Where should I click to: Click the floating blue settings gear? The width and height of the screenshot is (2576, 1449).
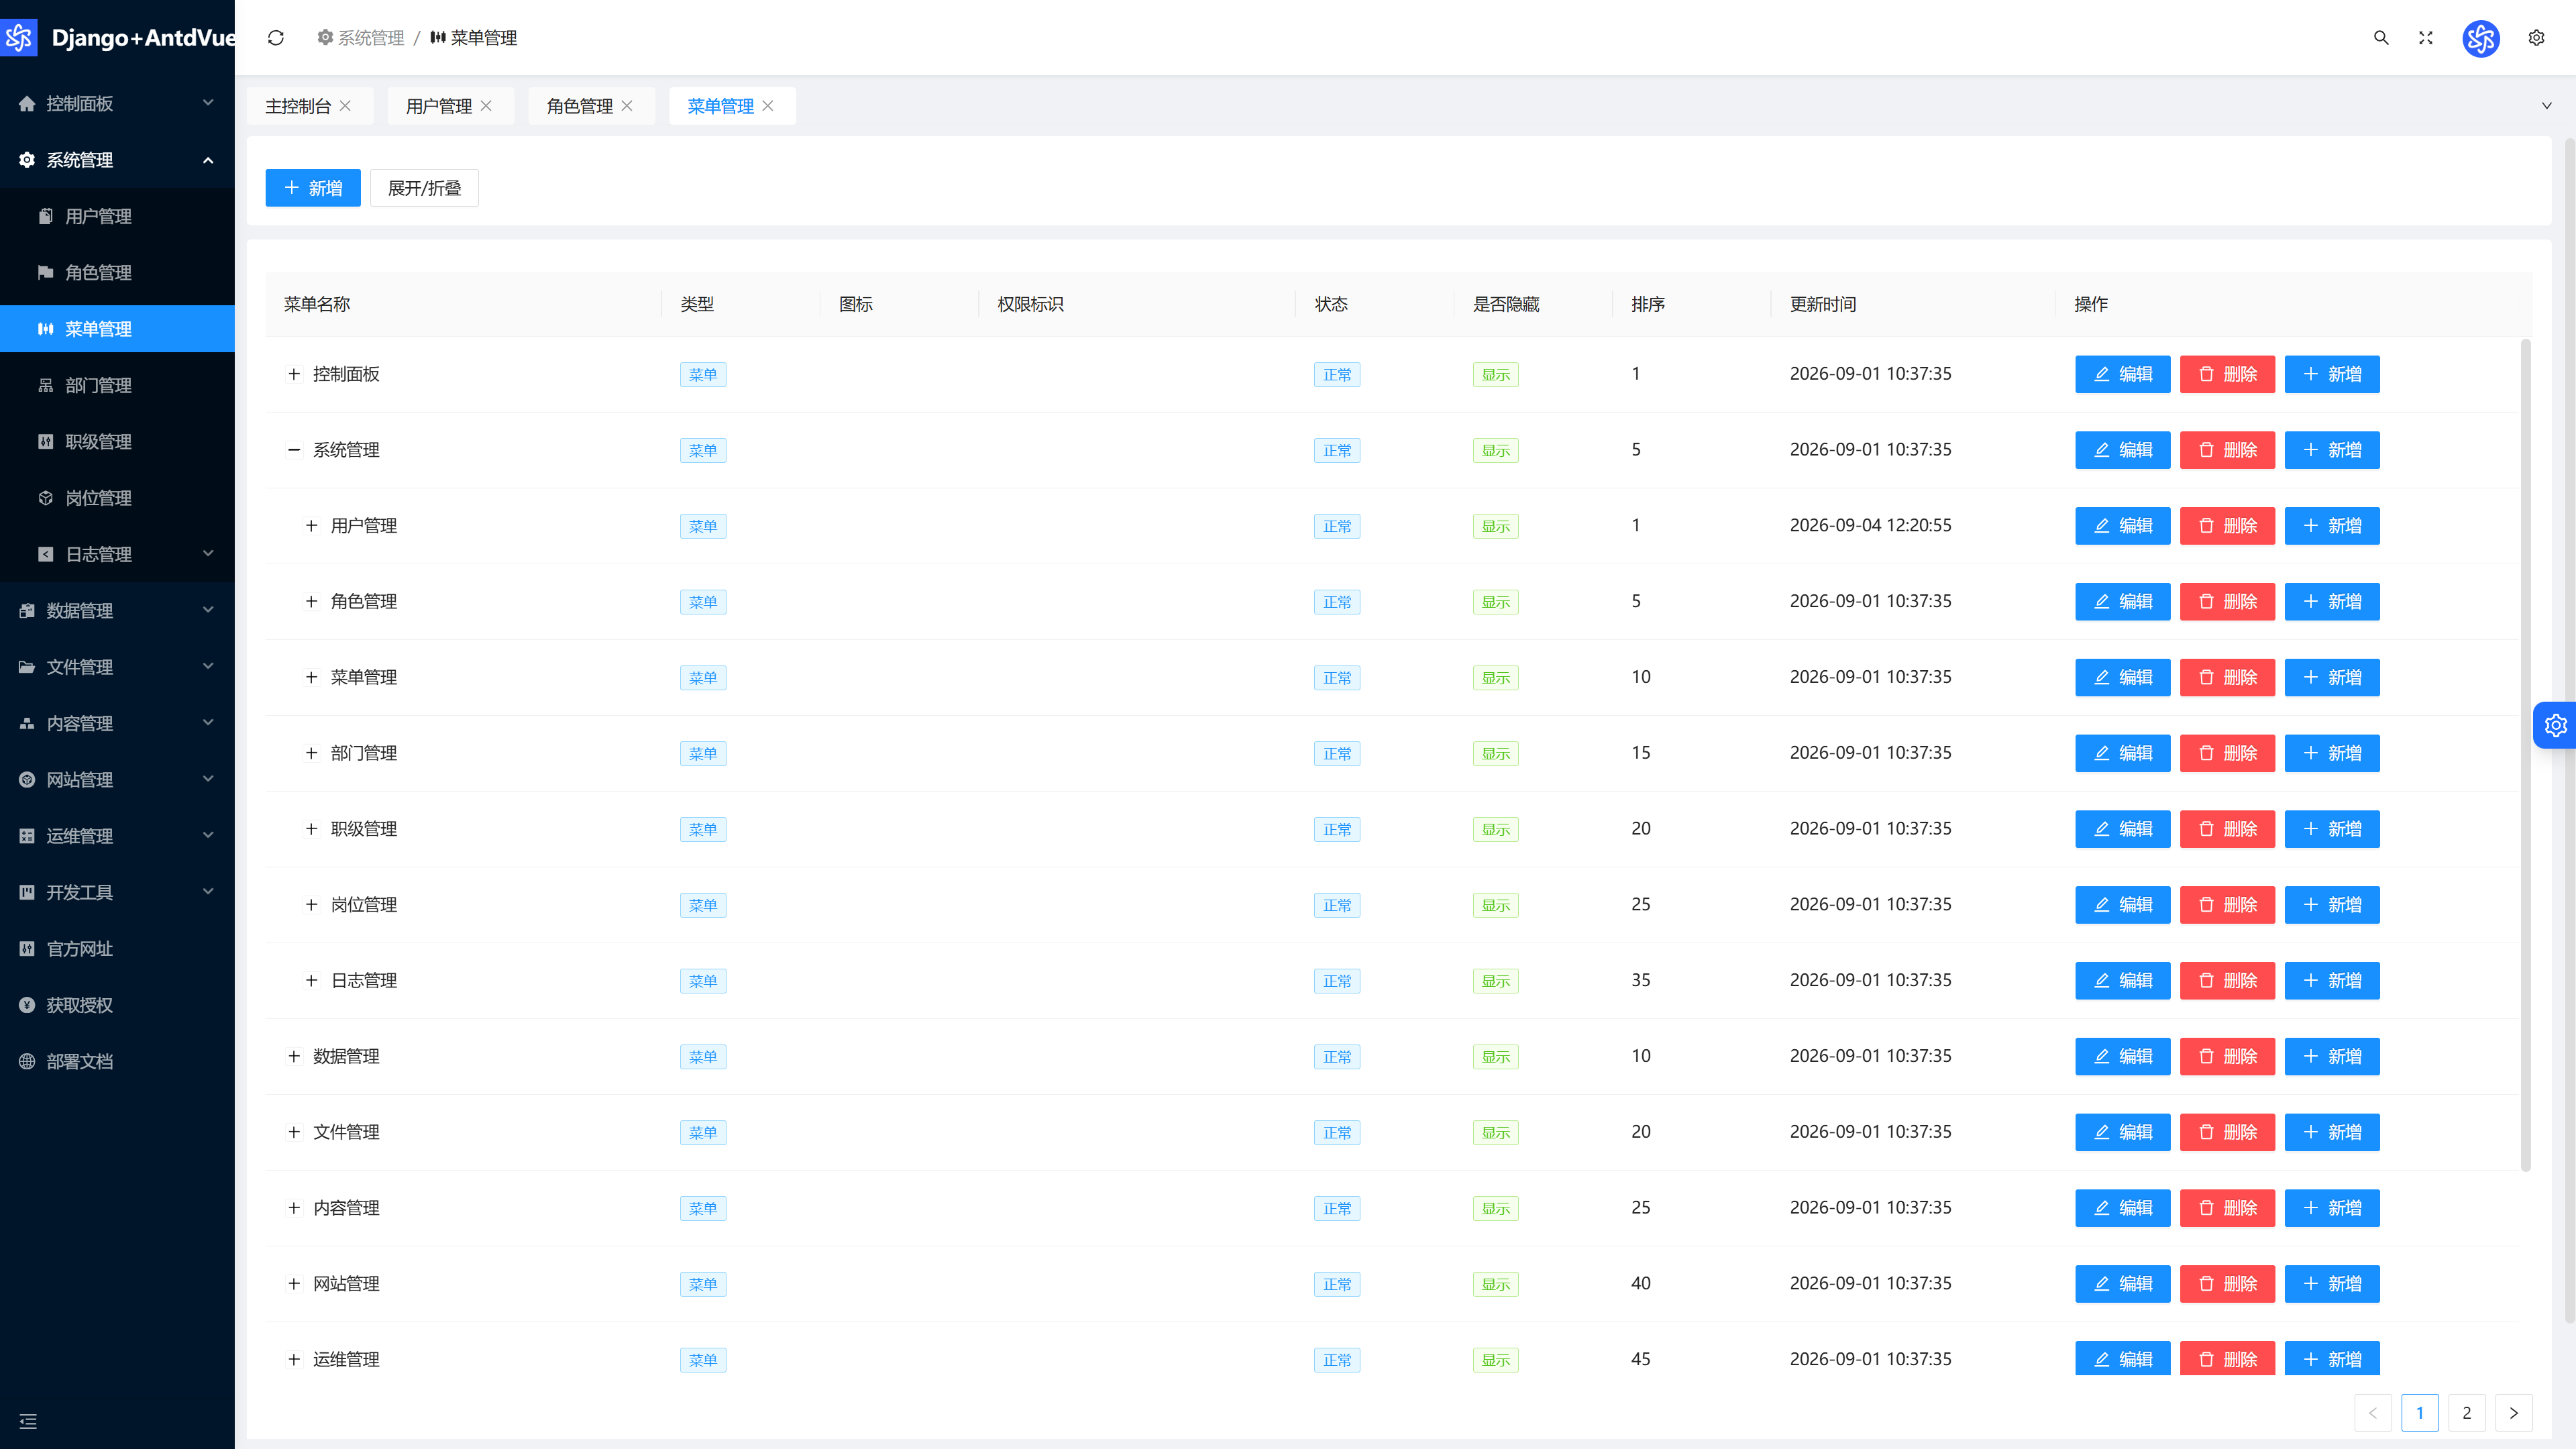click(2555, 725)
